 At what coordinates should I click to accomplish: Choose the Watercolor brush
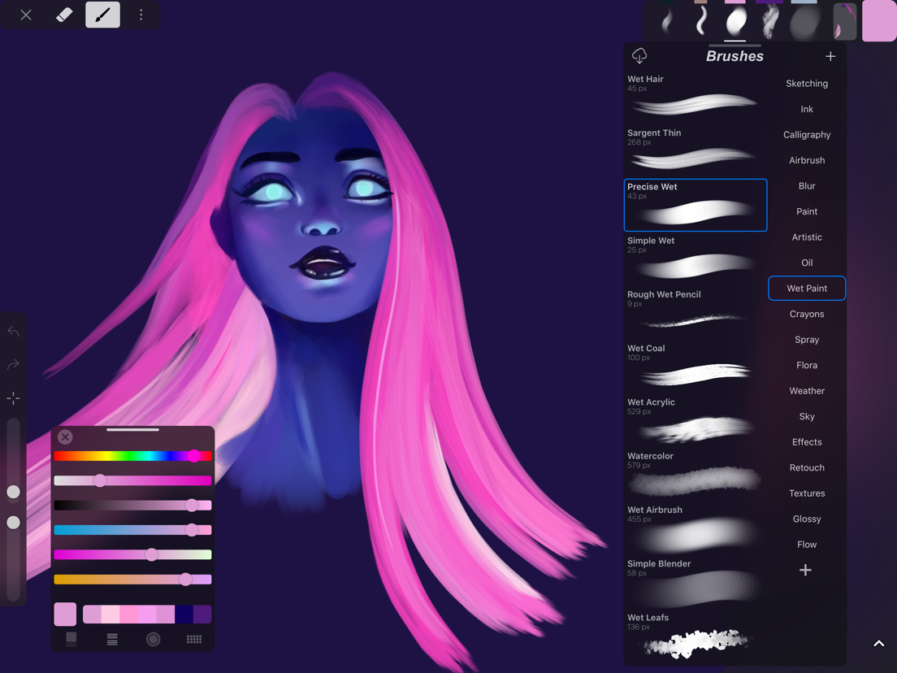tap(695, 475)
